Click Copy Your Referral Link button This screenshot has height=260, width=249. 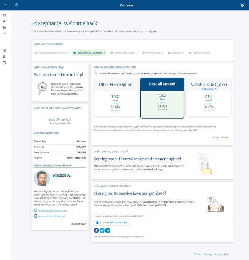tap(112, 223)
